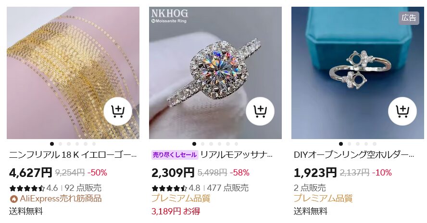Click the 売り尽くしセール sale tag

click(x=175, y=155)
